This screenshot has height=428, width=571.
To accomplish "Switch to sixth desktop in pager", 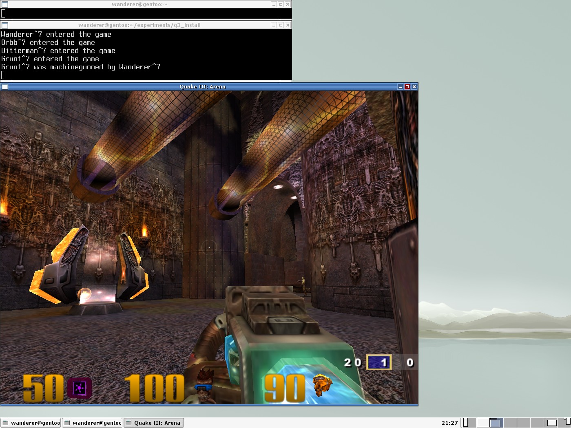I will [537, 423].
